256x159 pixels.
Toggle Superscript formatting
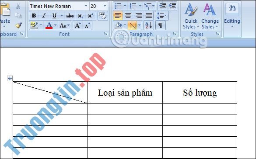coord(90,16)
